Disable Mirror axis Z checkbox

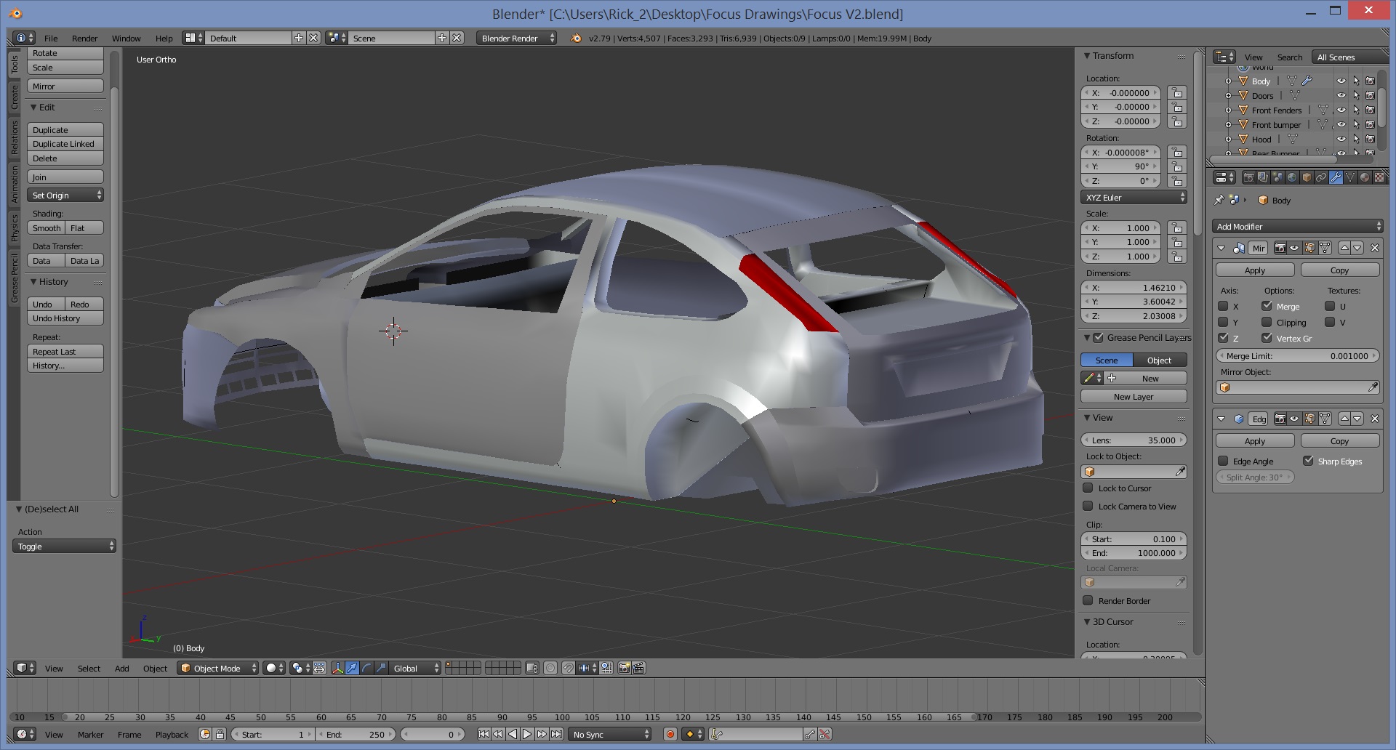[1223, 338]
